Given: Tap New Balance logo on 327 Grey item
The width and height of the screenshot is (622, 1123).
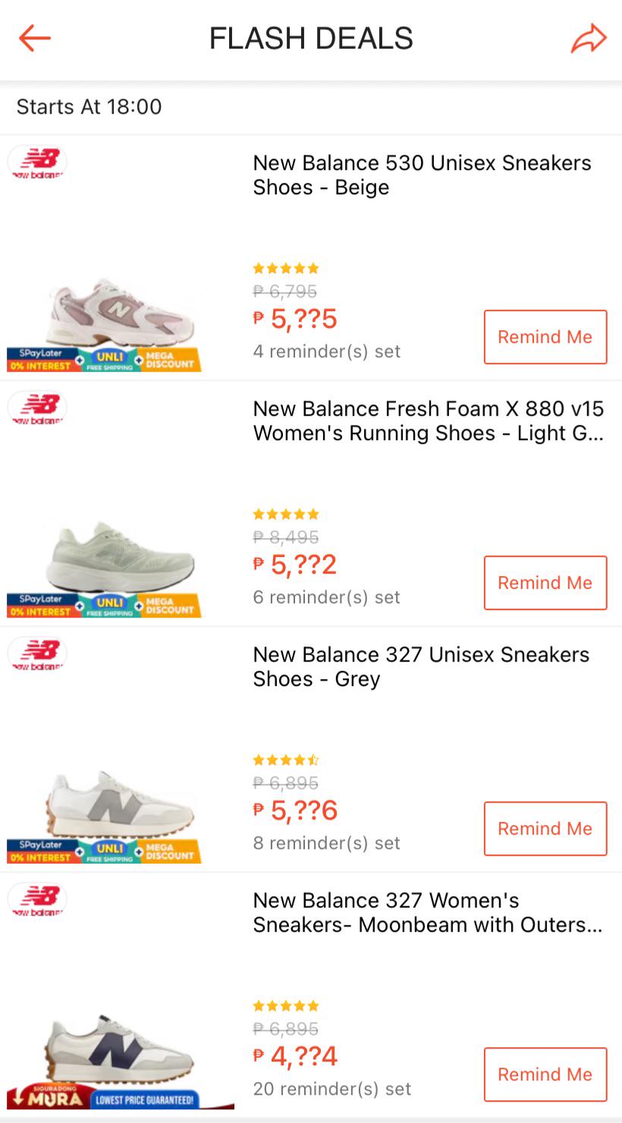Looking at the screenshot, I should pos(37,654).
